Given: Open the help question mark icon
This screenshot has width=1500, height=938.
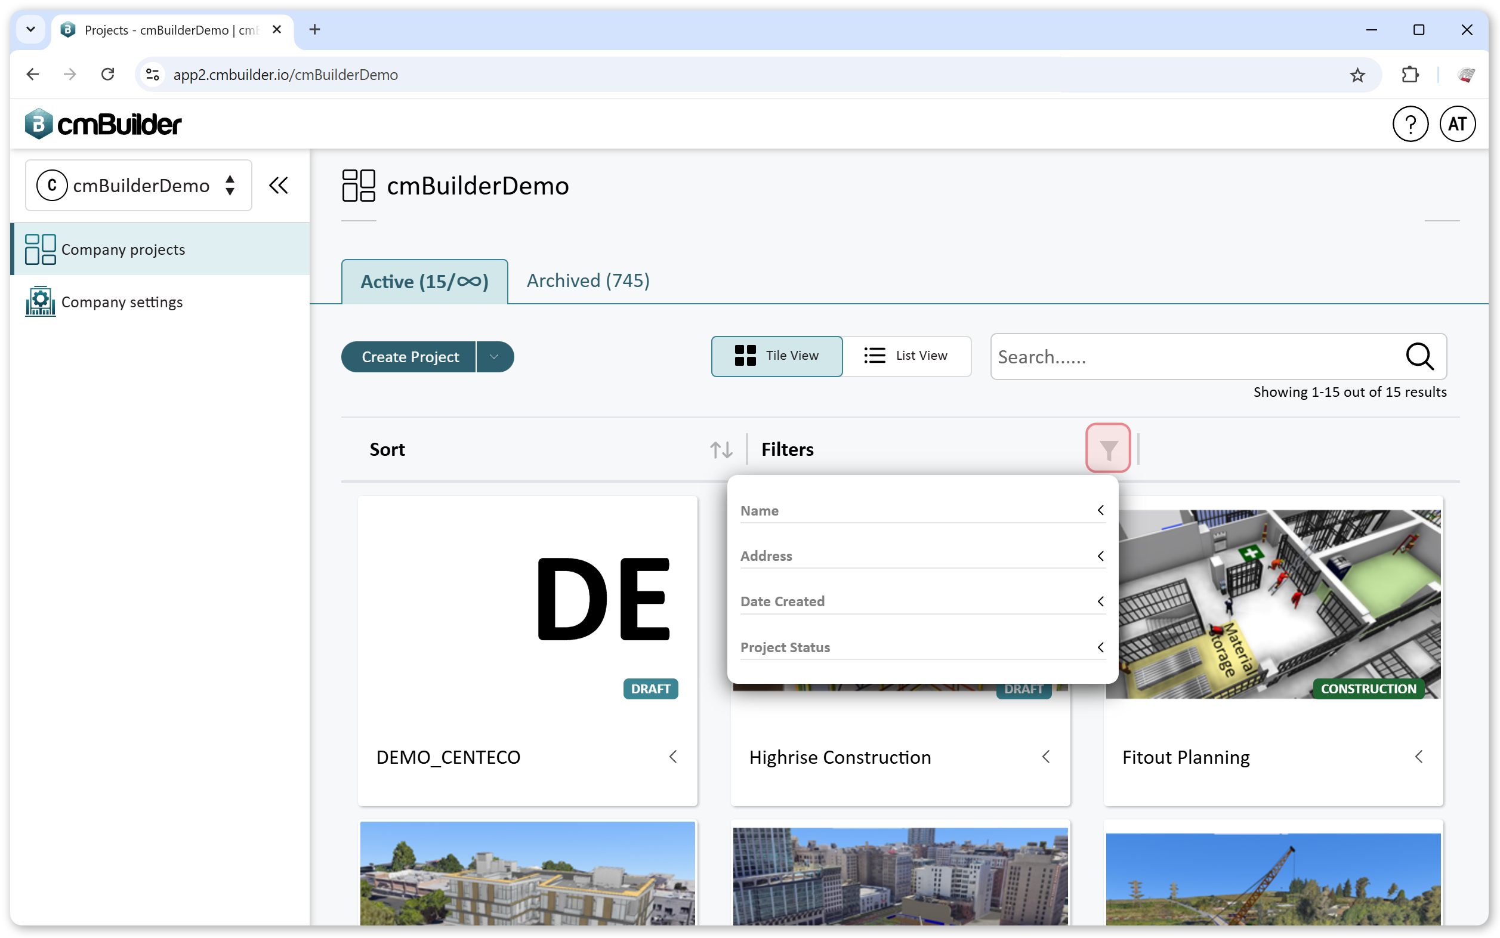Looking at the screenshot, I should coord(1410,124).
